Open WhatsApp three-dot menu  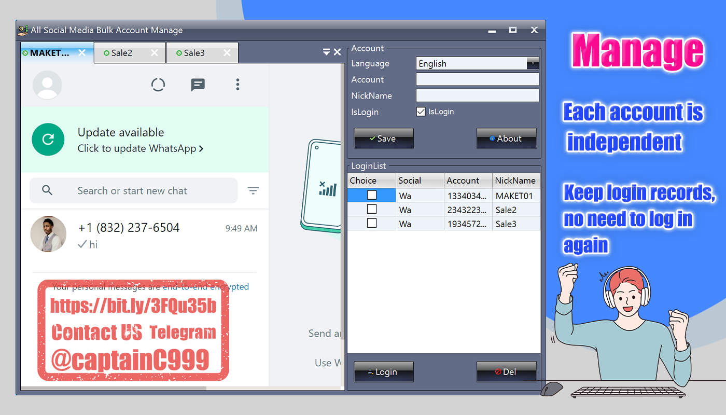(238, 85)
